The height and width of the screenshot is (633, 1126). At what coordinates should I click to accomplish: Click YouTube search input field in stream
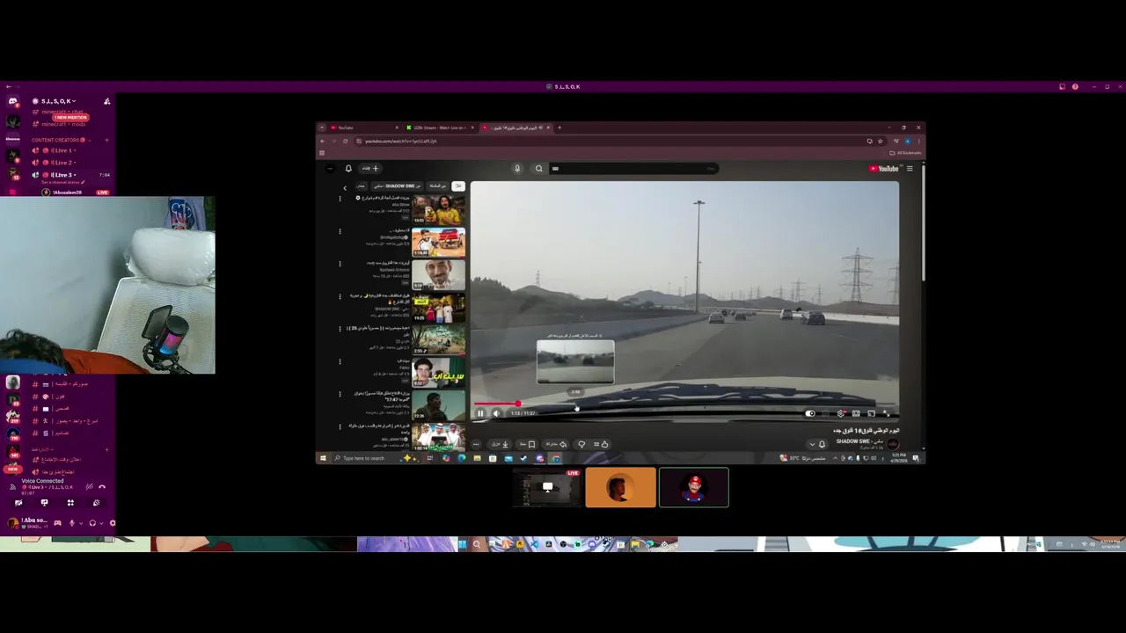(633, 168)
